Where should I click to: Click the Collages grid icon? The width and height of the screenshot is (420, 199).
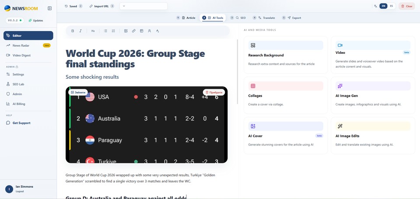coord(253,86)
